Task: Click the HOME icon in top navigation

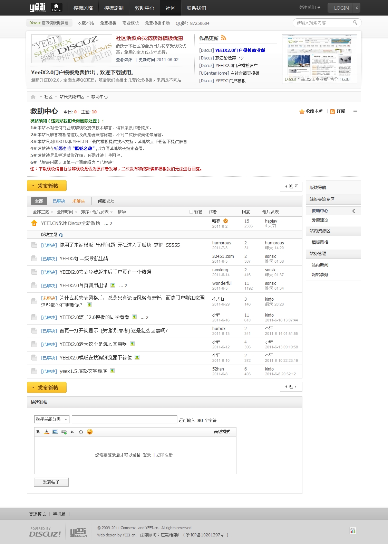Action: [x=57, y=7]
